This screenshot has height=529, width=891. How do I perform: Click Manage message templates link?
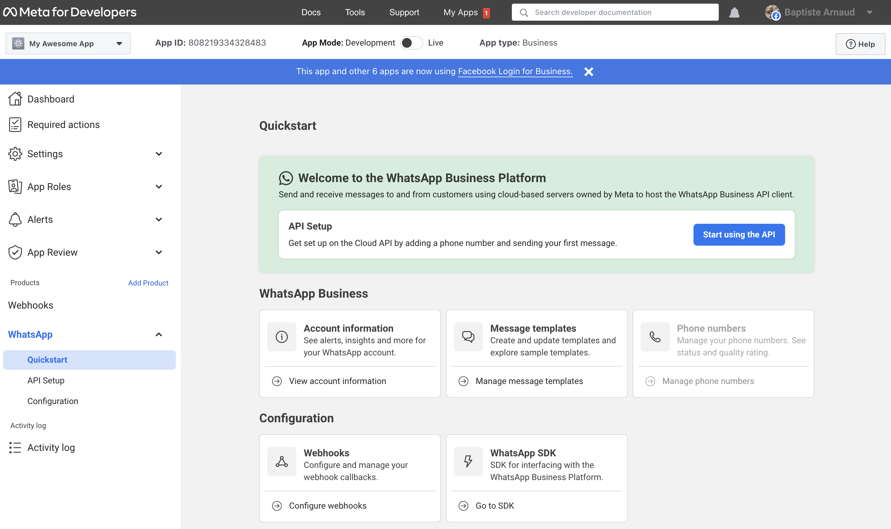point(529,381)
